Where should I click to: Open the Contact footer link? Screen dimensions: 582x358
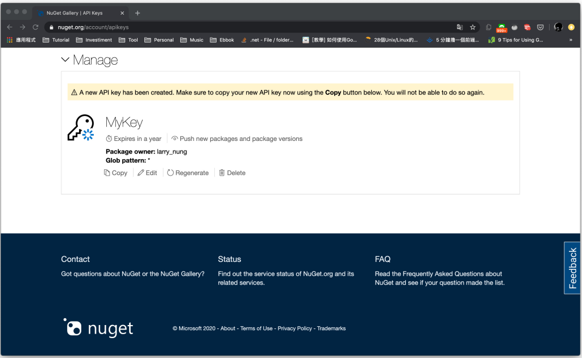coord(76,259)
